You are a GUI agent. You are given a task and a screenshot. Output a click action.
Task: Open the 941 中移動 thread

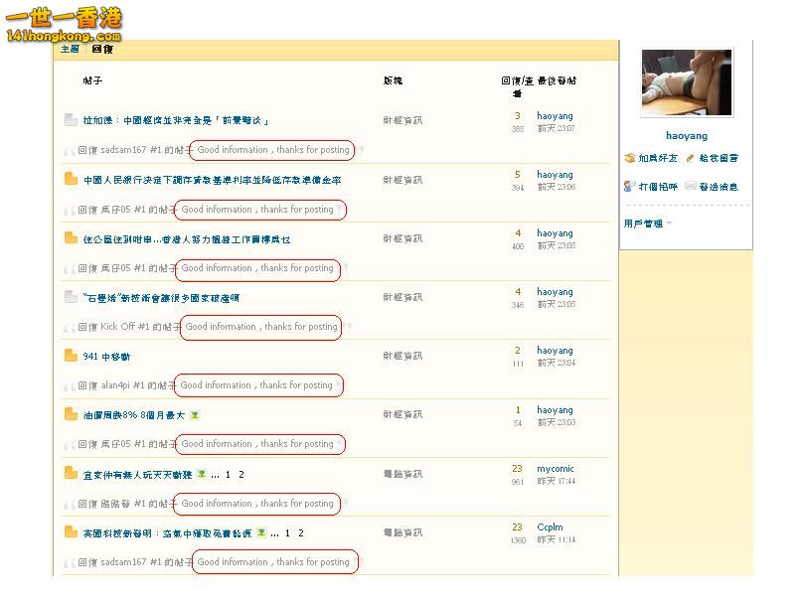click(x=106, y=357)
